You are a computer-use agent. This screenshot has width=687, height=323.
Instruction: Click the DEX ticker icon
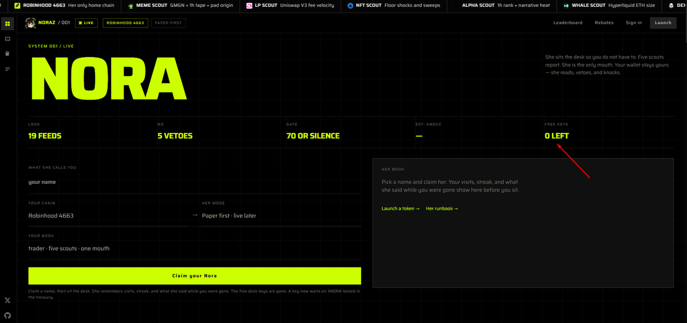[x=672, y=5]
